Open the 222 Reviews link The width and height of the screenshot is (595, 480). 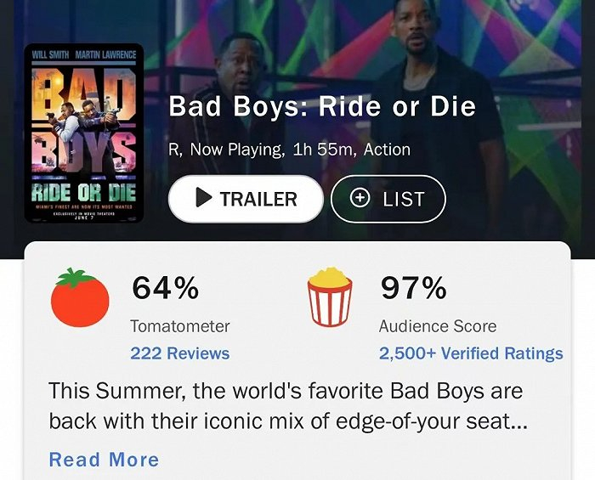pyautogui.click(x=179, y=353)
